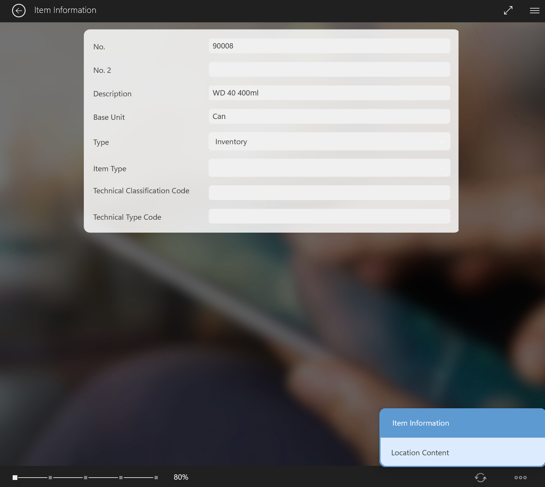The image size is (545, 487).
Task: Open the Type dropdown showing Inventory
Action: pyautogui.click(x=329, y=142)
